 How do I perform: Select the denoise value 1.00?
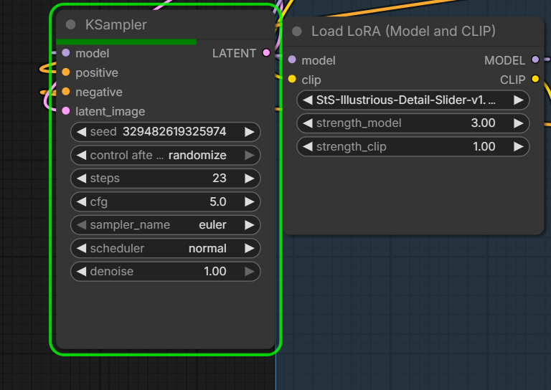tap(215, 271)
